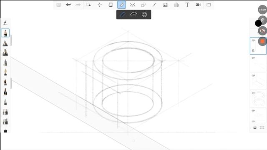Click the Import Image icon
Viewport: 267px width, 150px height.
tap(165, 5)
